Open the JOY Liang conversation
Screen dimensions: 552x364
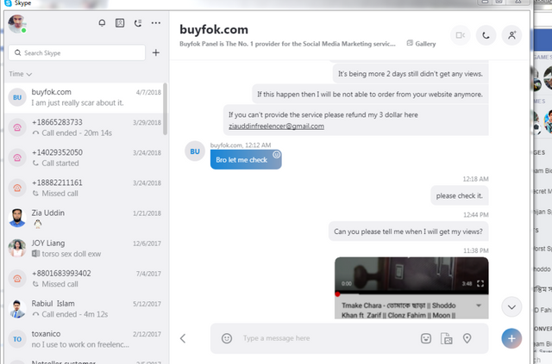click(85, 249)
